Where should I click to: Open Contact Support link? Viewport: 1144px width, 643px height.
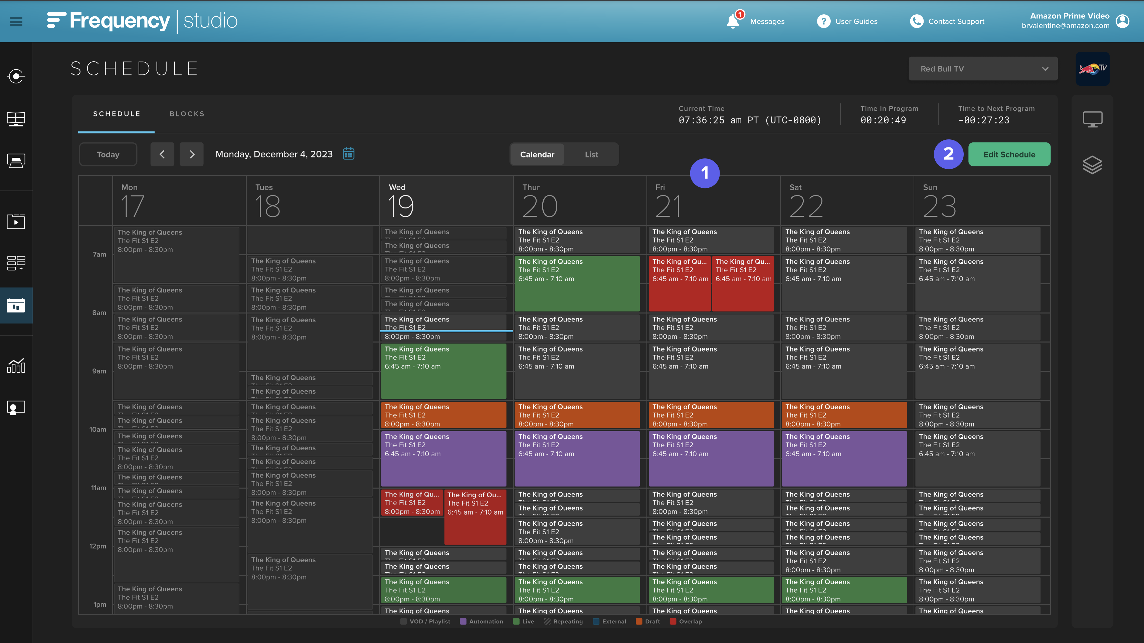point(956,21)
